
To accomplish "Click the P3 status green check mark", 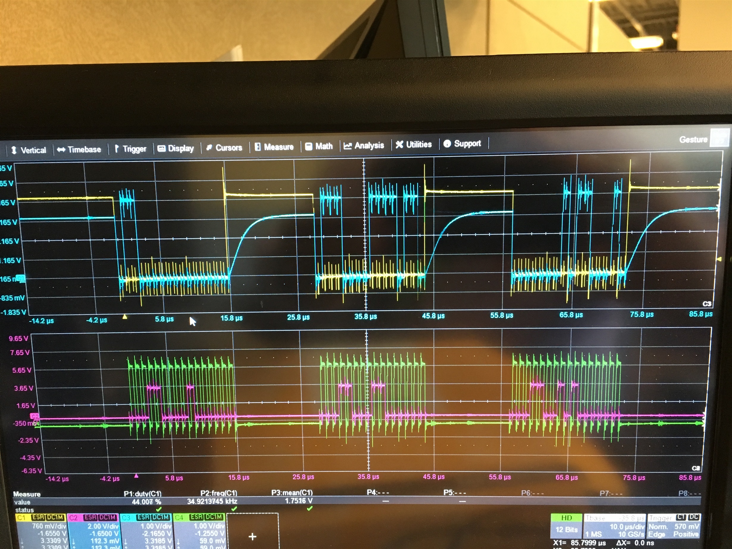I will [x=309, y=508].
